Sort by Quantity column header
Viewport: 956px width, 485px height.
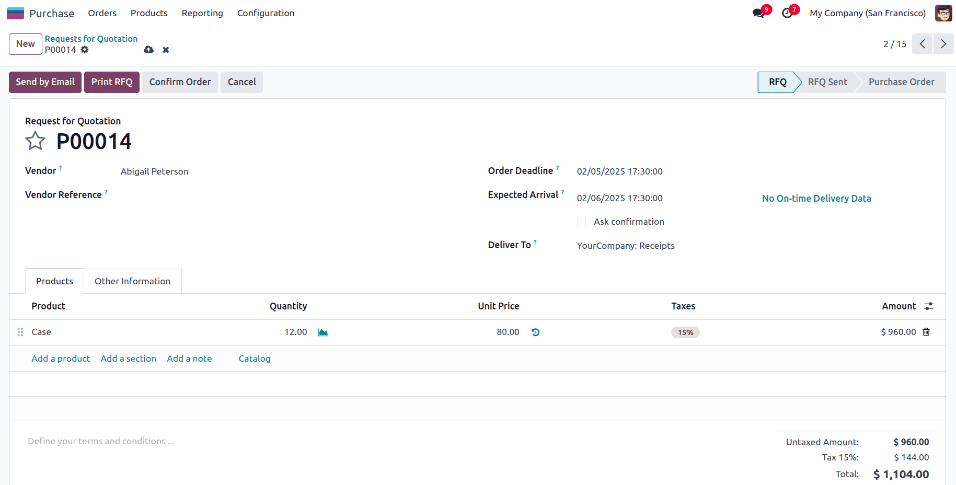288,306
